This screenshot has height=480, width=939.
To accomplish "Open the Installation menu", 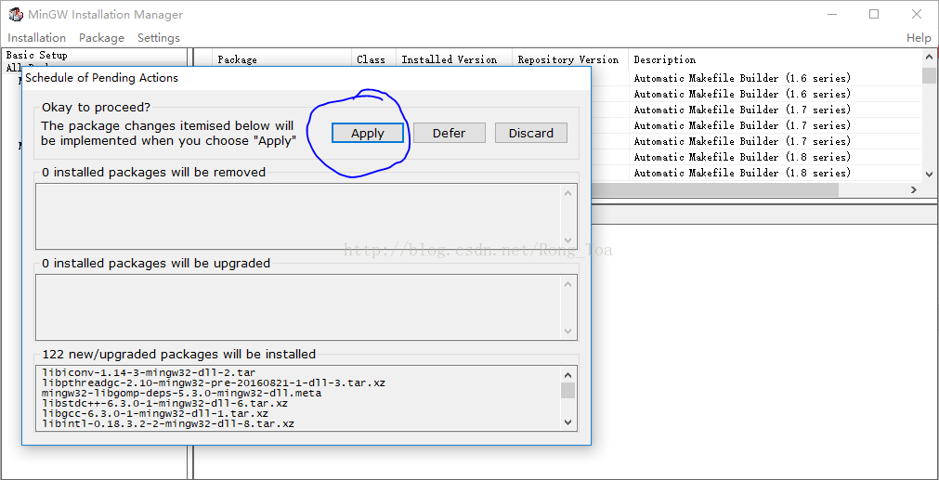I will click(36, 38).
